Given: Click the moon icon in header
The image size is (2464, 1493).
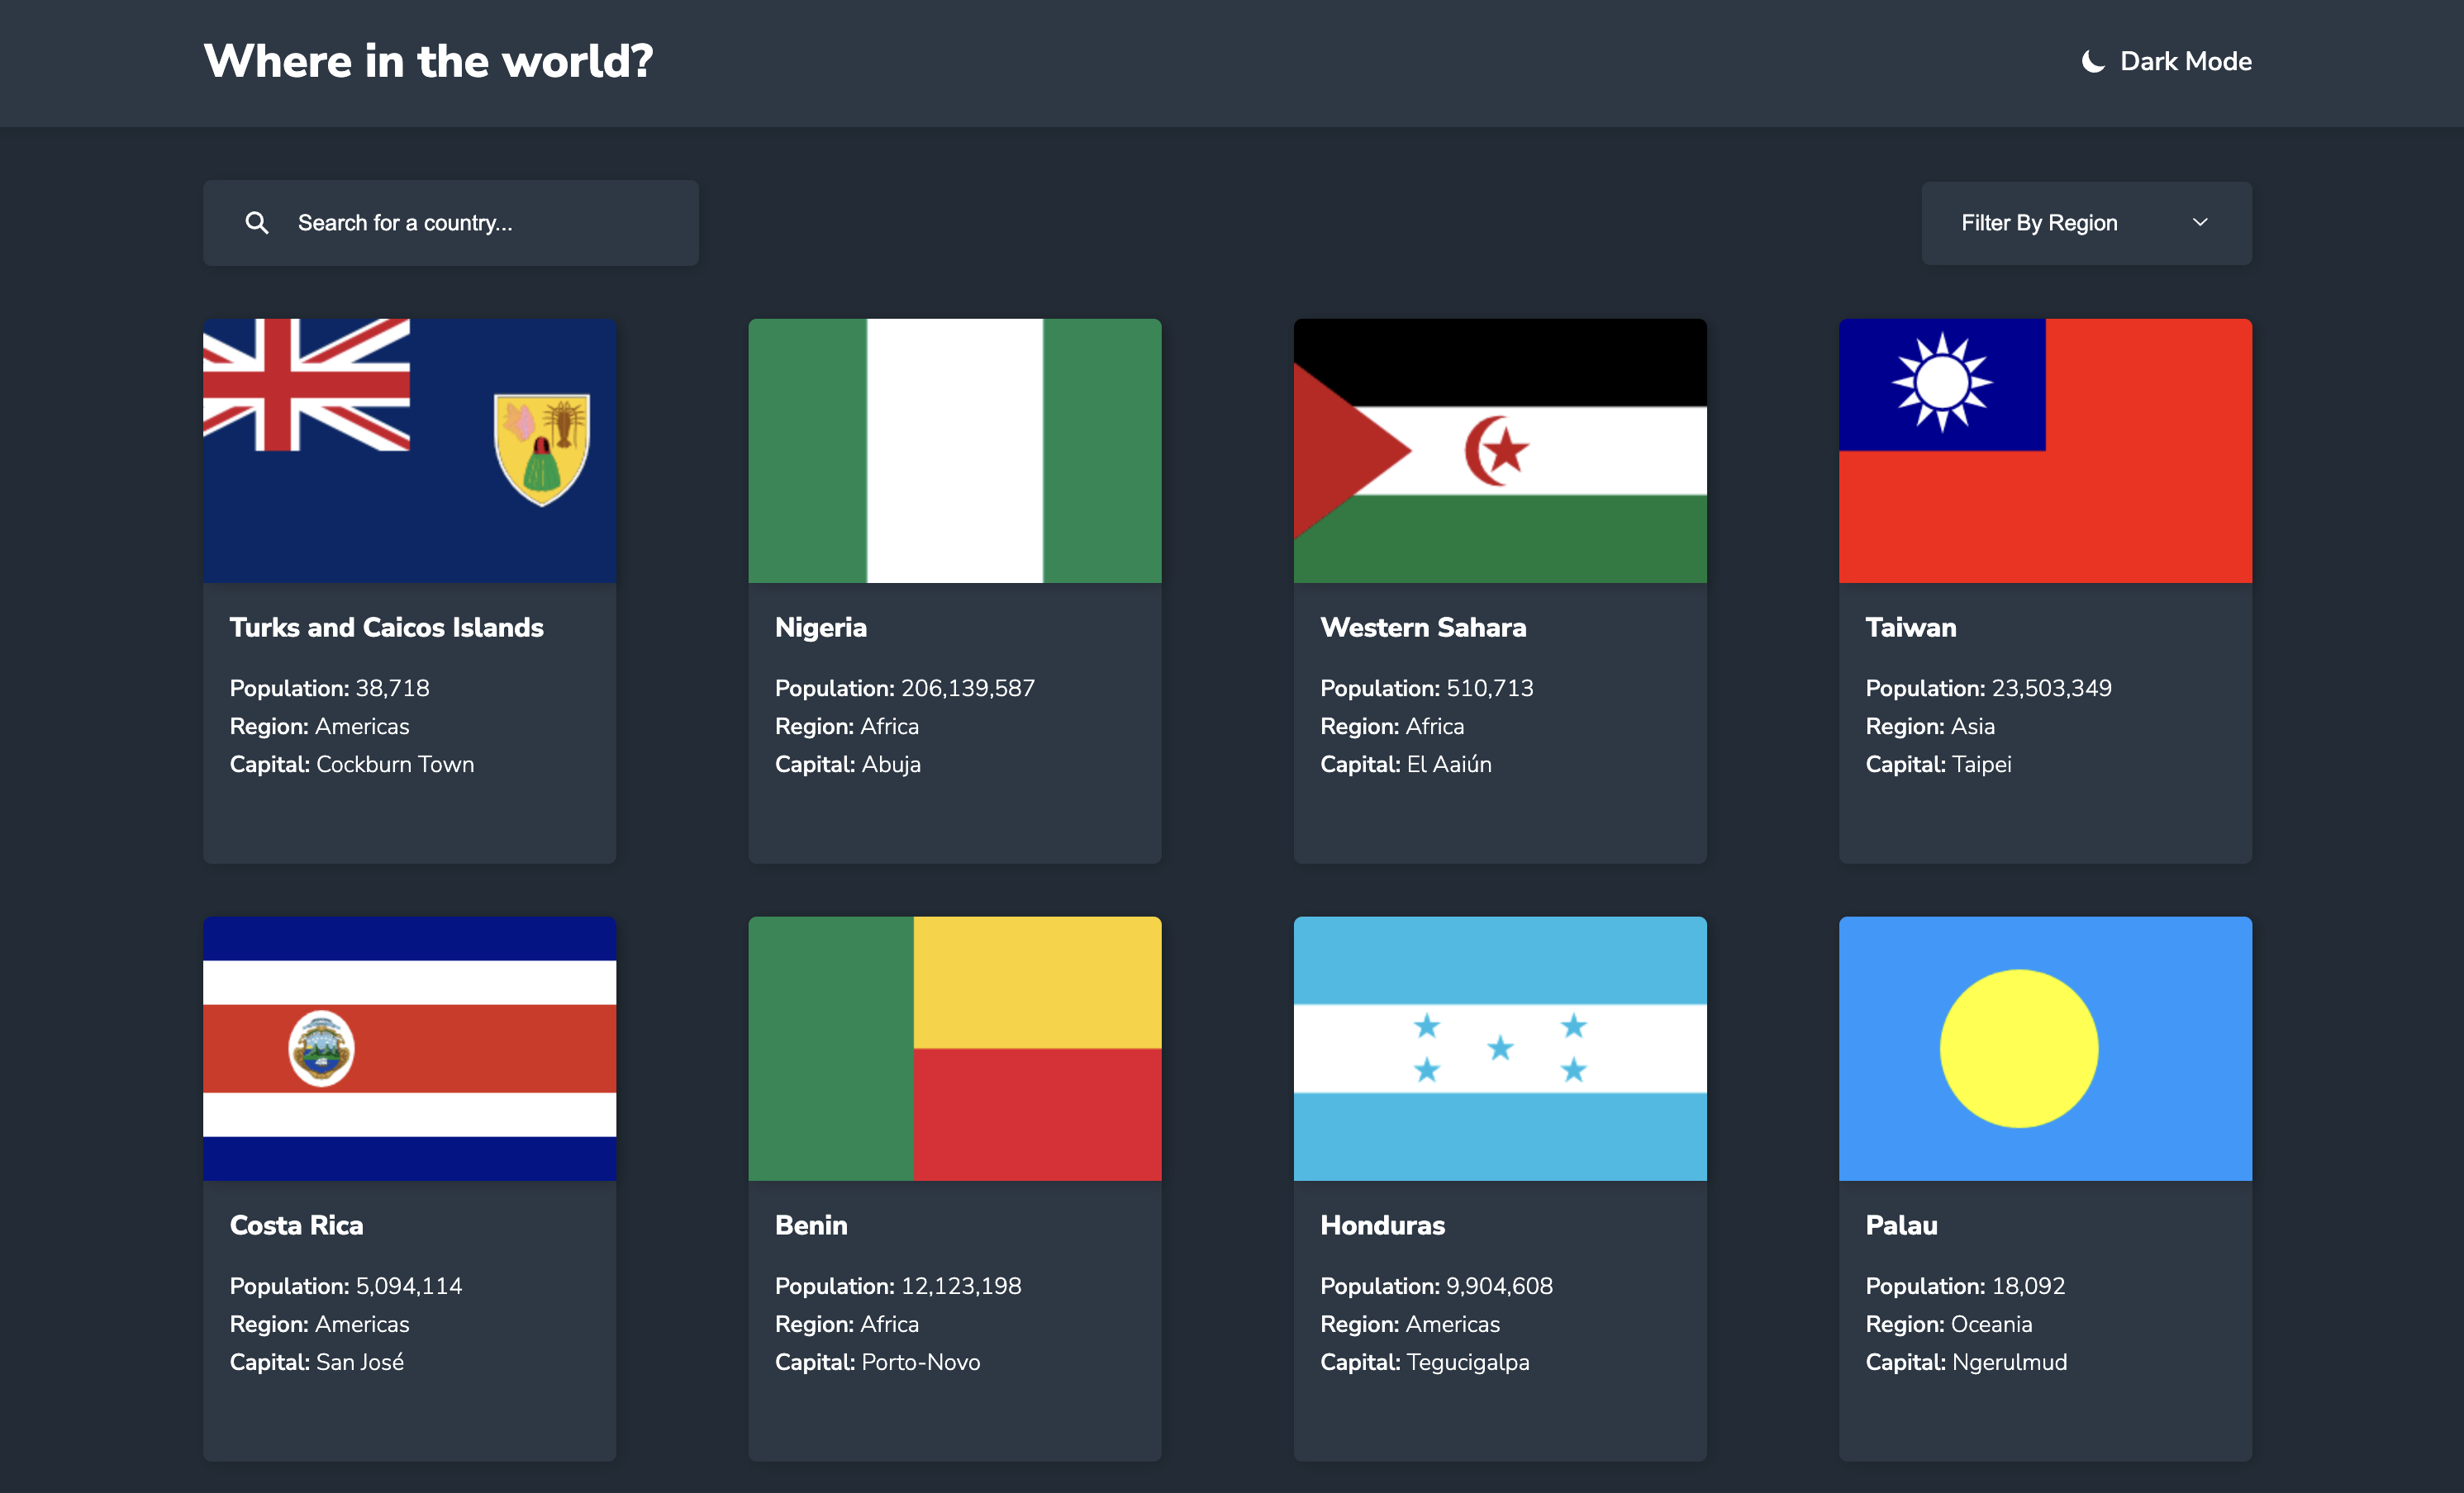Looking at the screenshot, I should (2092, 62).
